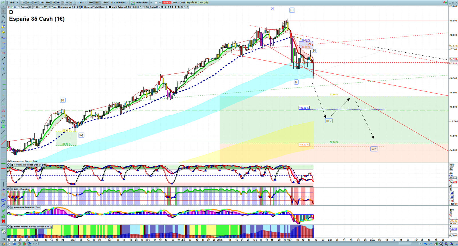Open the "1 día" timeframe dropdown

point(82,3)
